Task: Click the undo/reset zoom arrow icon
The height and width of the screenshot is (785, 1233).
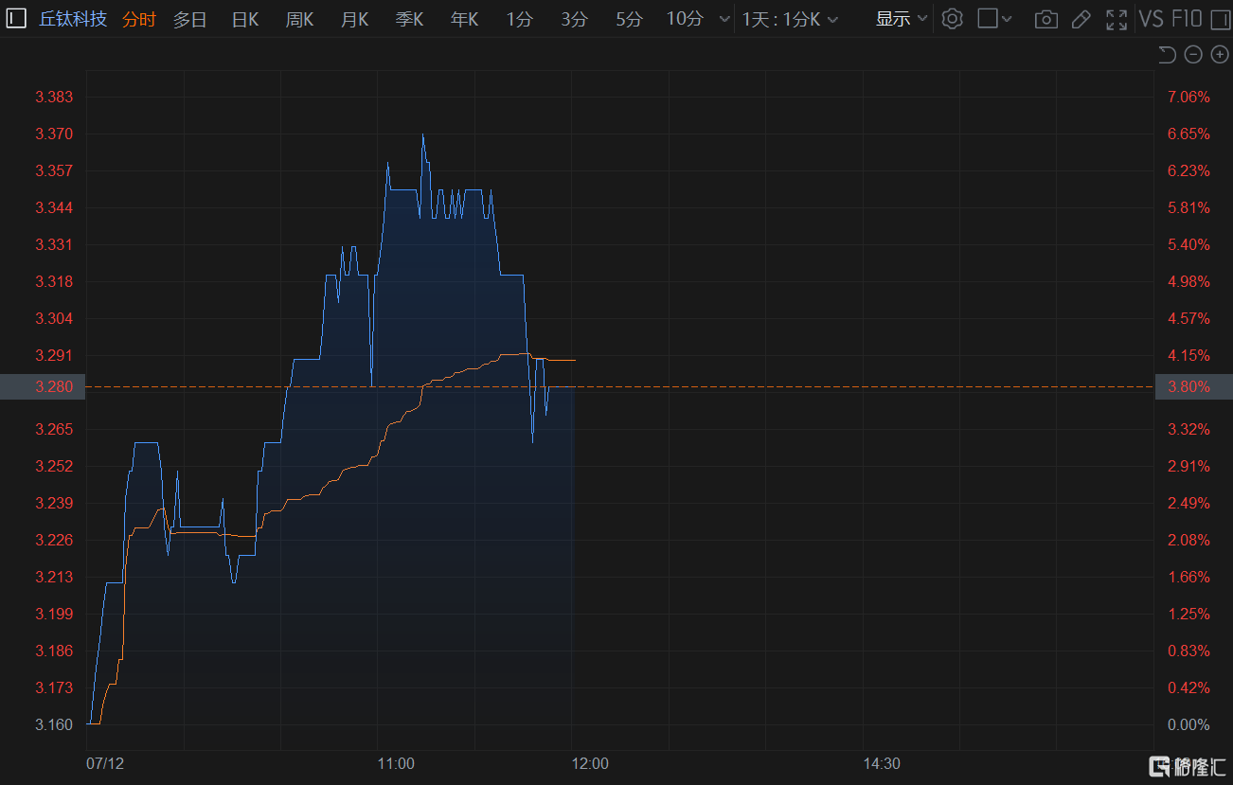Action: pyautogui.click(x=1167, y=55)
